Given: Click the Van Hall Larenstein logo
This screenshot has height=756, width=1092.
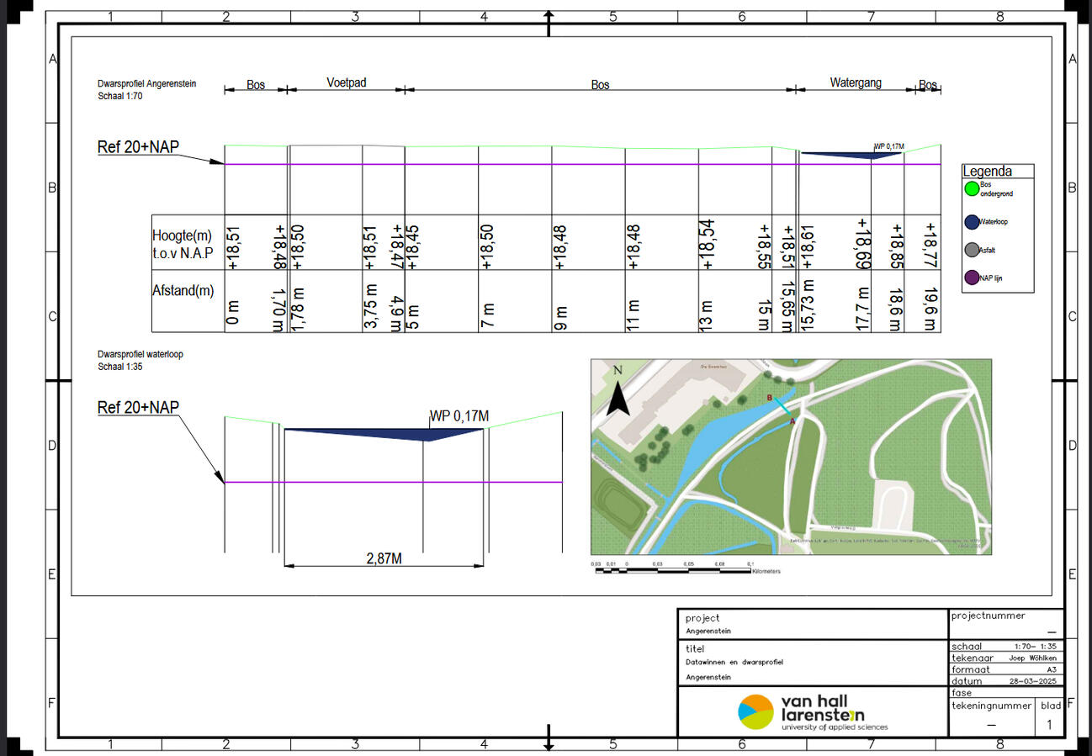Looking at the screenshot, I should (x=812, y=712).
